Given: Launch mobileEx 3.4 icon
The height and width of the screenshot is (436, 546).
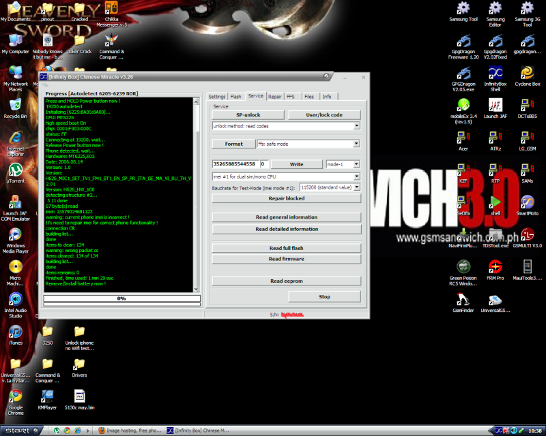Looking at the screenshot, I should click(463, 111).
